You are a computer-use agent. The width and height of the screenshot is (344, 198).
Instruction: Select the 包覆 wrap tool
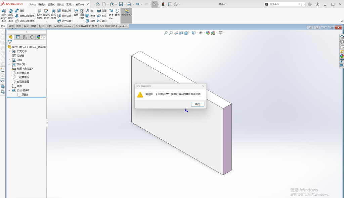pyautogui.click(x=102, y=10)
